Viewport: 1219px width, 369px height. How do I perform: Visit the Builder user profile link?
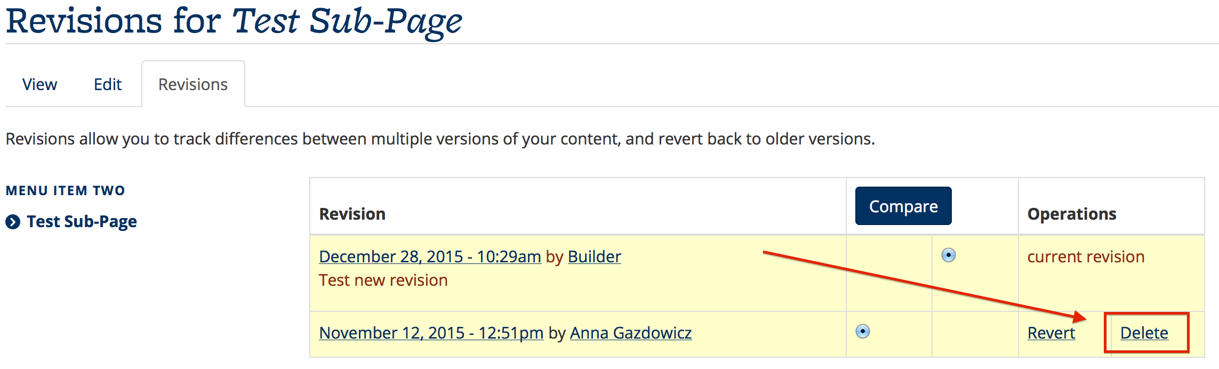[x=594, y=257]
